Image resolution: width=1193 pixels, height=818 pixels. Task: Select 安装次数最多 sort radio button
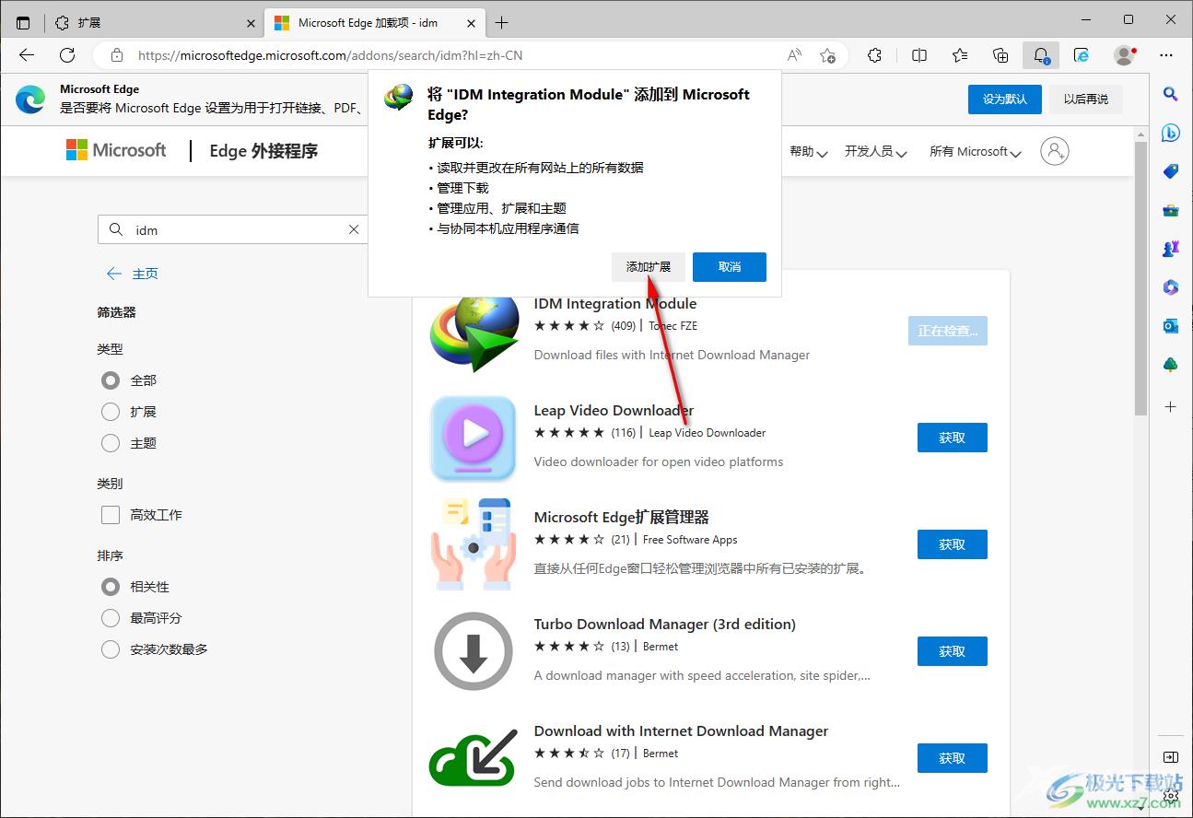[x=111, y=649]
